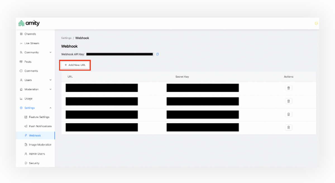
Task: Click the Actions column header
Action: coord(289,77)
